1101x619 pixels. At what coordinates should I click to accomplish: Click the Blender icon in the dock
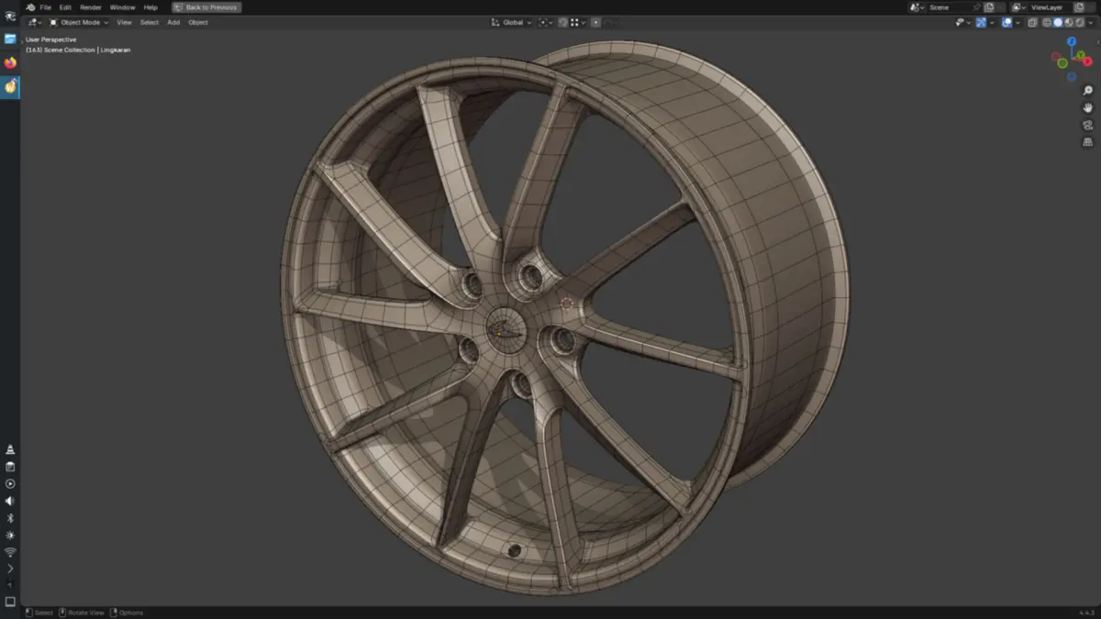tap(10, 86)
